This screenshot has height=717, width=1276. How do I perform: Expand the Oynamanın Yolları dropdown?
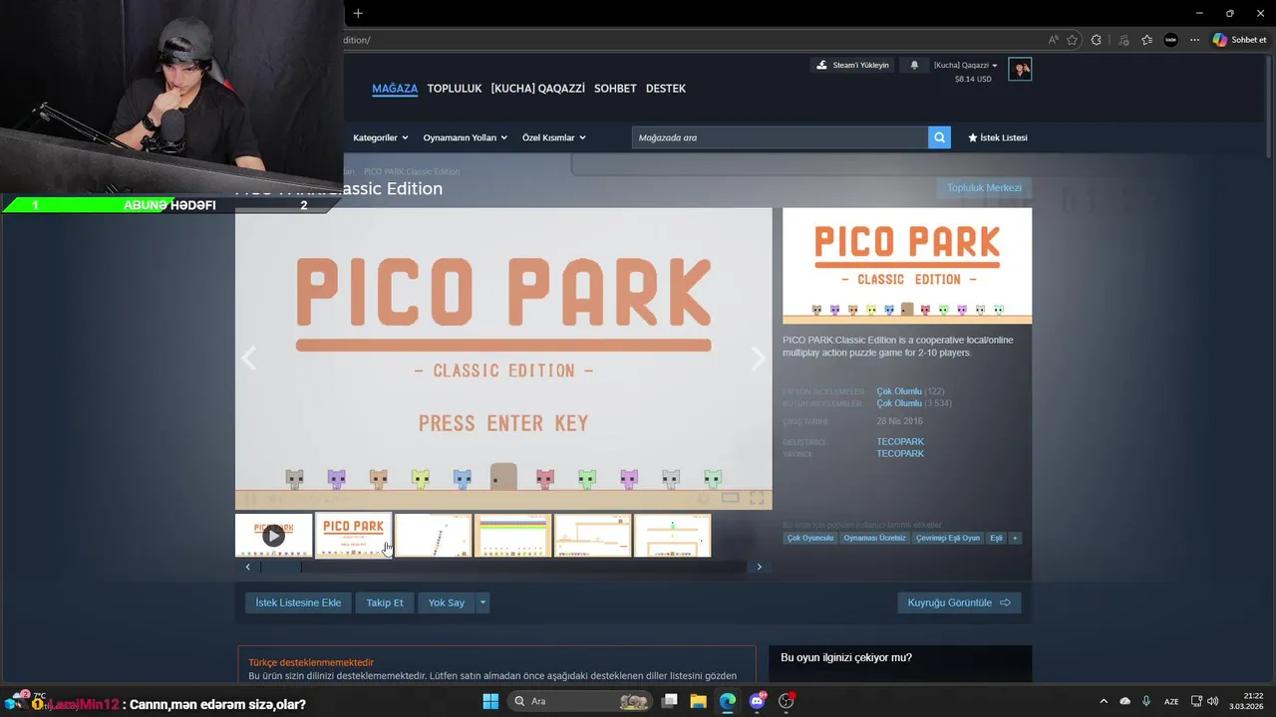[x=465, y=137]
